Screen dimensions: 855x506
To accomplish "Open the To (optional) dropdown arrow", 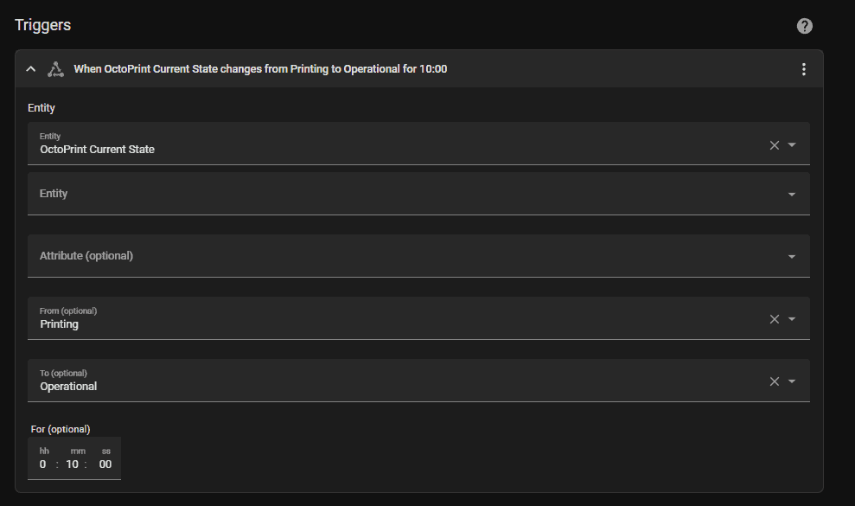I will (792, 381).
